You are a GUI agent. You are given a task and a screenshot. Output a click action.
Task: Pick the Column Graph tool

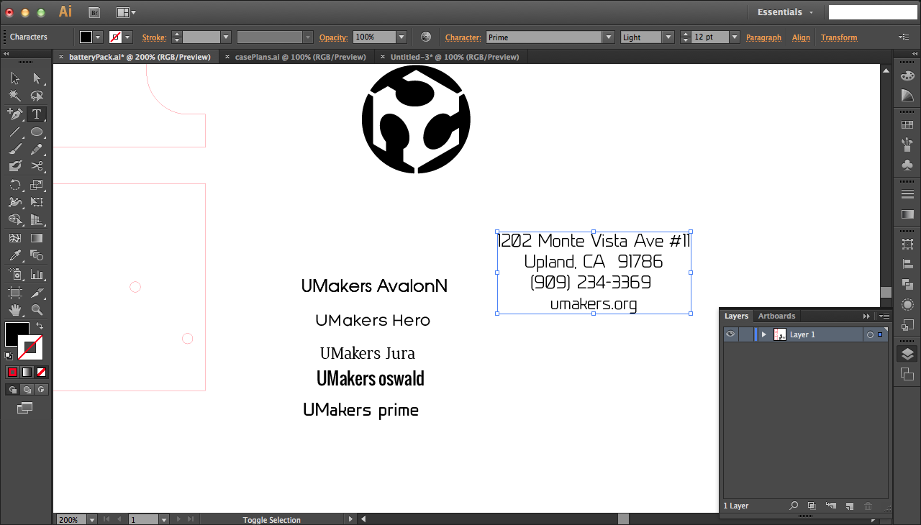pyautogui.click(x=37, y=274)
